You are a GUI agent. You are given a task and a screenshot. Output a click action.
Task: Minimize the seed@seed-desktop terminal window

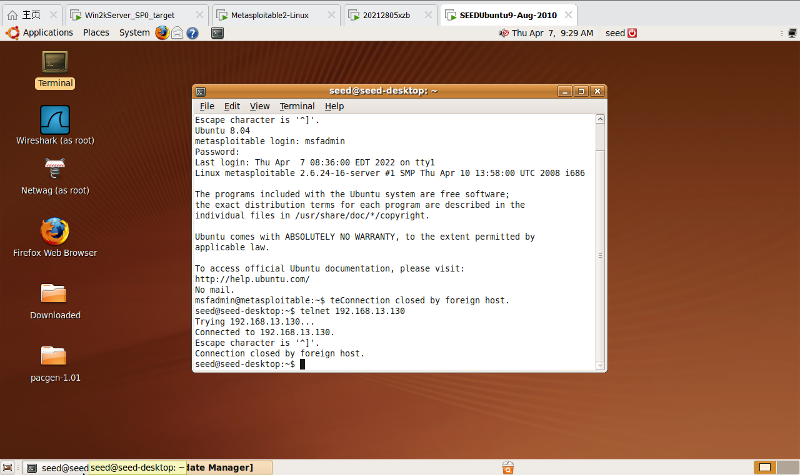(x=565, y=91)
